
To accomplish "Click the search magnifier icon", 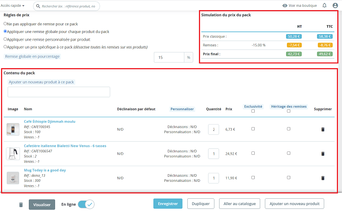I will tap(39, 6).
